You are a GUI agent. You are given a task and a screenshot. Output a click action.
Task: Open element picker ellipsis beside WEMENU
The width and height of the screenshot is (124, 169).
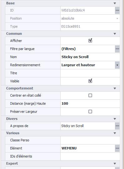click(117, 148)
